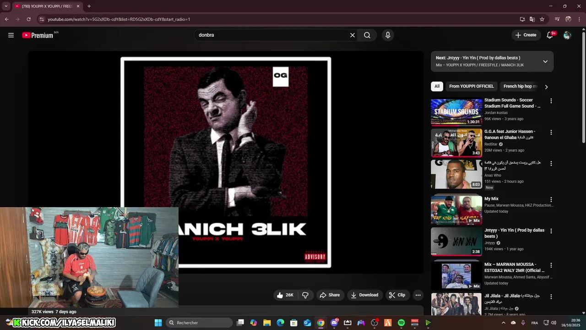Select From YOUPPI OFFICIEL chip
This screenshot has width=586, height=330.
coord(472,86)
